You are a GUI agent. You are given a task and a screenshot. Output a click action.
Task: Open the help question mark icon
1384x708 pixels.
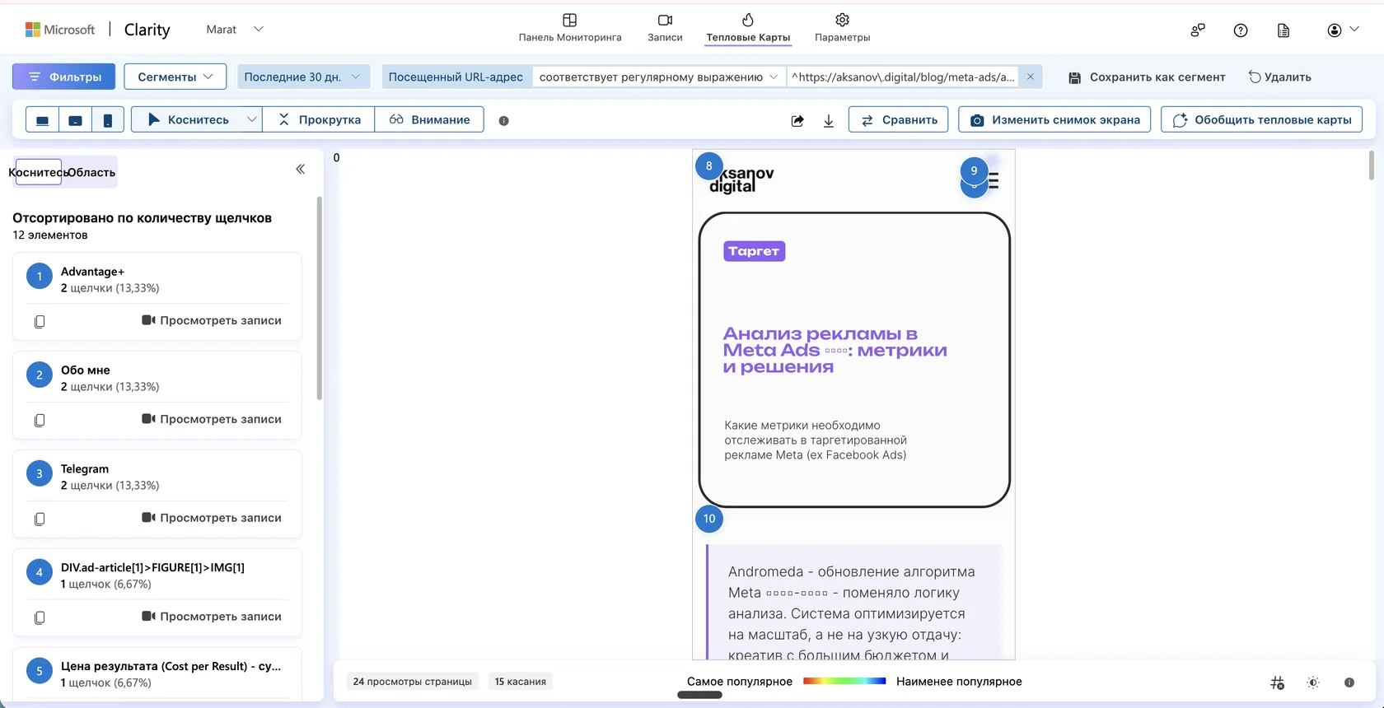tap(1241, 30)
